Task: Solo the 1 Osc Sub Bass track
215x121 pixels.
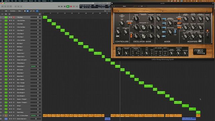Action: [11, 21]
